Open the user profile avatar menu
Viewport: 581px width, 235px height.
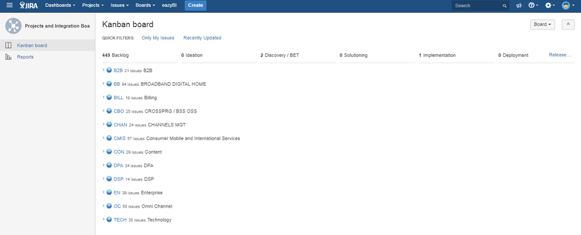(x=567, y=5)
